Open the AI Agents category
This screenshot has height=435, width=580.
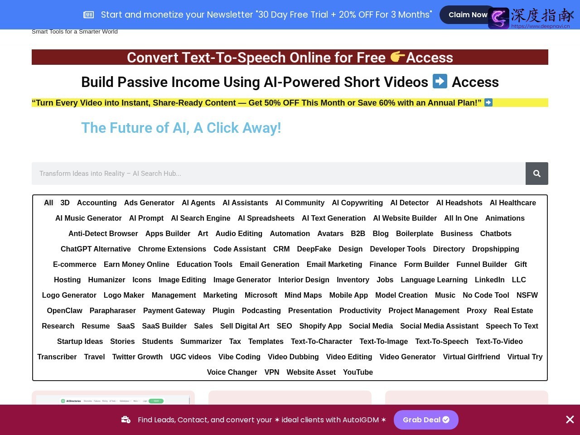click(198, 203)
